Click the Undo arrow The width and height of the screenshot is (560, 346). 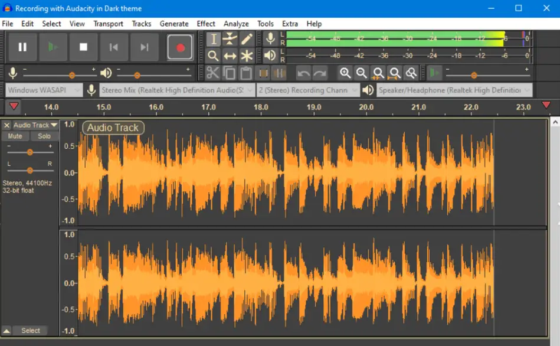click(303, 73)
